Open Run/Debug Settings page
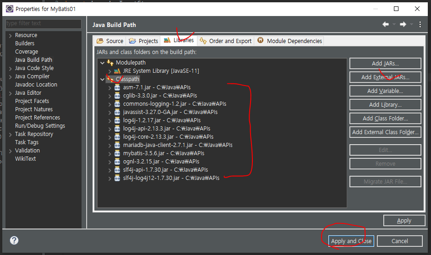The image size is (431, 255). coord(40,126)
